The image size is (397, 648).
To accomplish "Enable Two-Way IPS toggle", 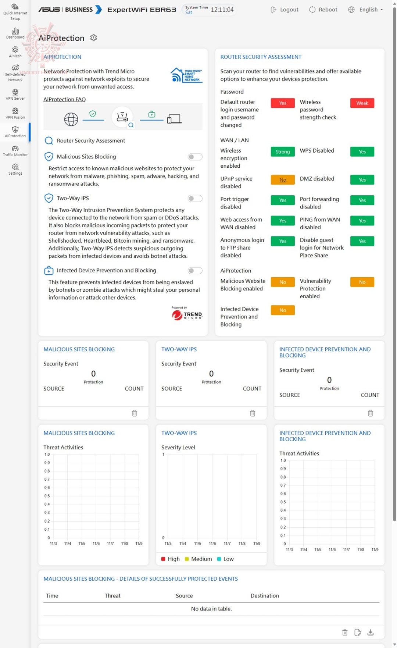I will pos(195,199).
